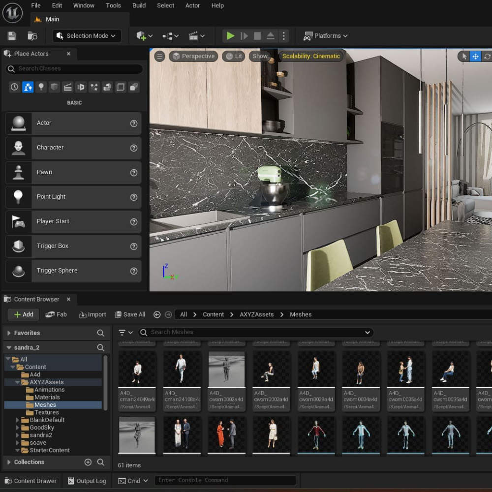This screenshot has width=492, height=492.
Task: Click the Save current level icon
Action: tap(12, 36)
